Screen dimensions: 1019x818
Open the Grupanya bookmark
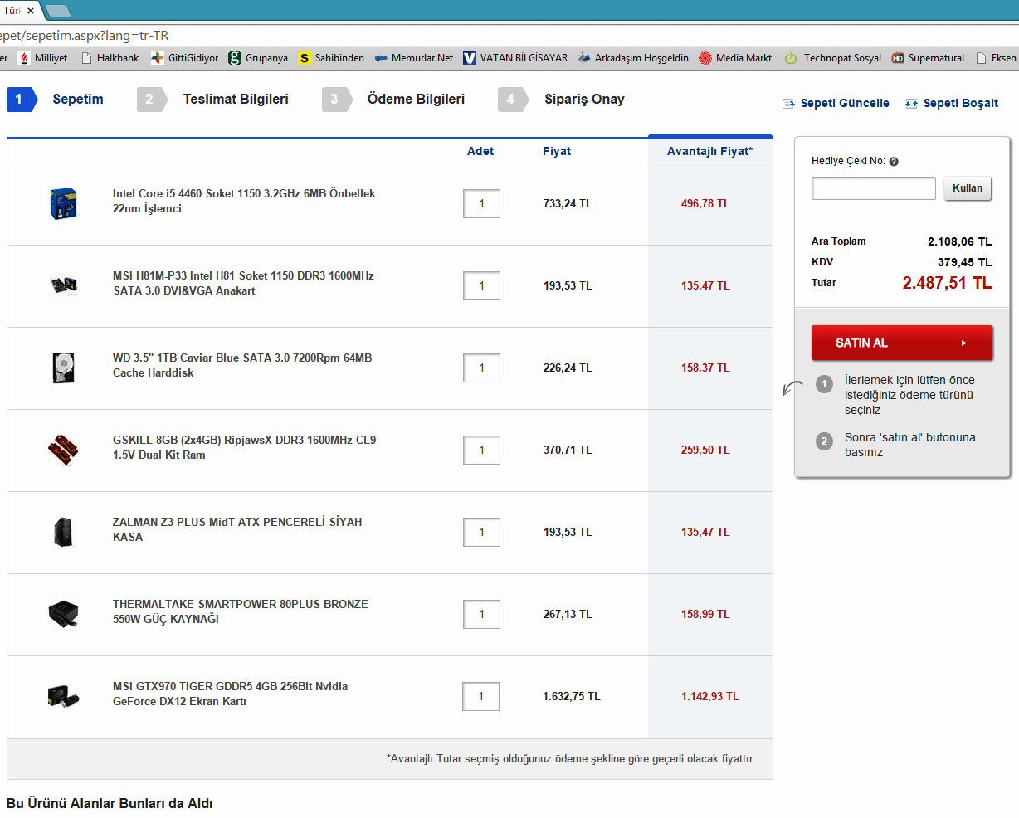point(258,58)
